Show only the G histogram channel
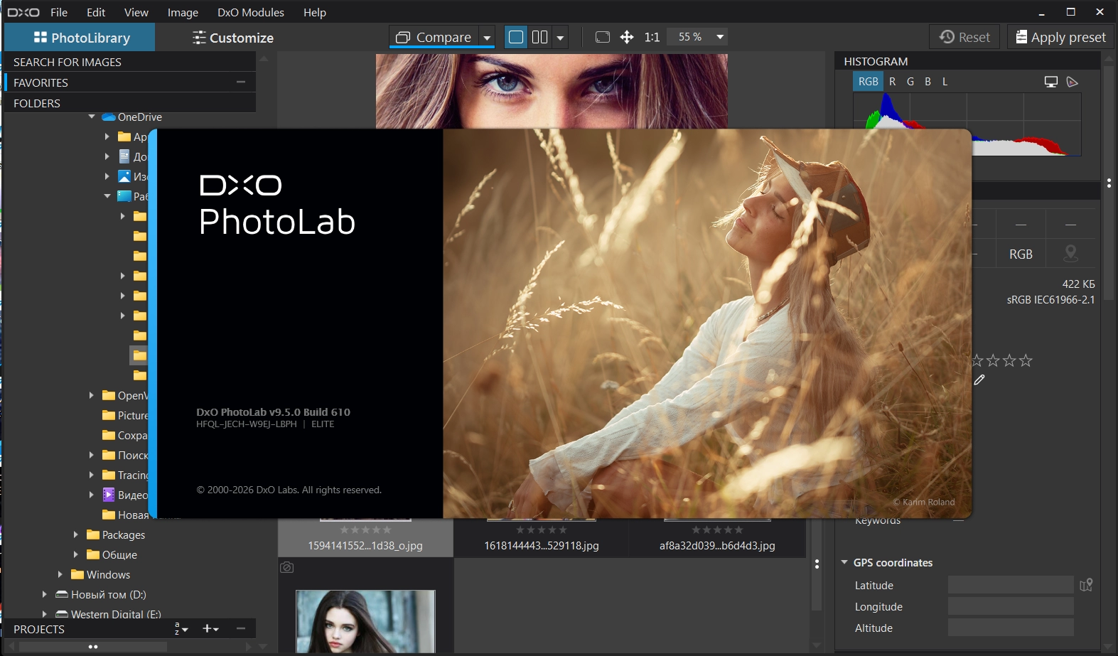Viewport: 1118px width, 656px height. [910, 82]
